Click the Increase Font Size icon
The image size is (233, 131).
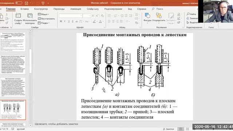click(x=93, y=16)
